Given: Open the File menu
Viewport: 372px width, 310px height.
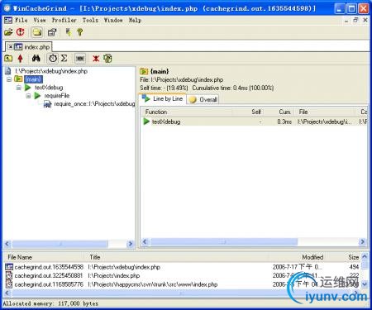Looking at the screenshot, I should click(x=21, y=20).
